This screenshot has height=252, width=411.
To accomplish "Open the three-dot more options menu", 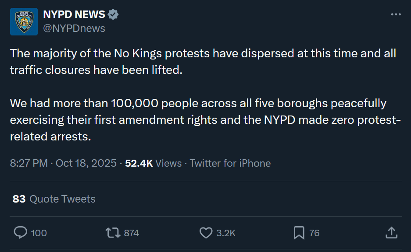I will pos(396,14).
